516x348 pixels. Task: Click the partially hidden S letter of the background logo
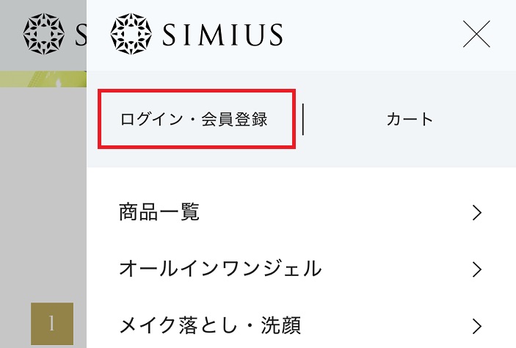(81, 35)
